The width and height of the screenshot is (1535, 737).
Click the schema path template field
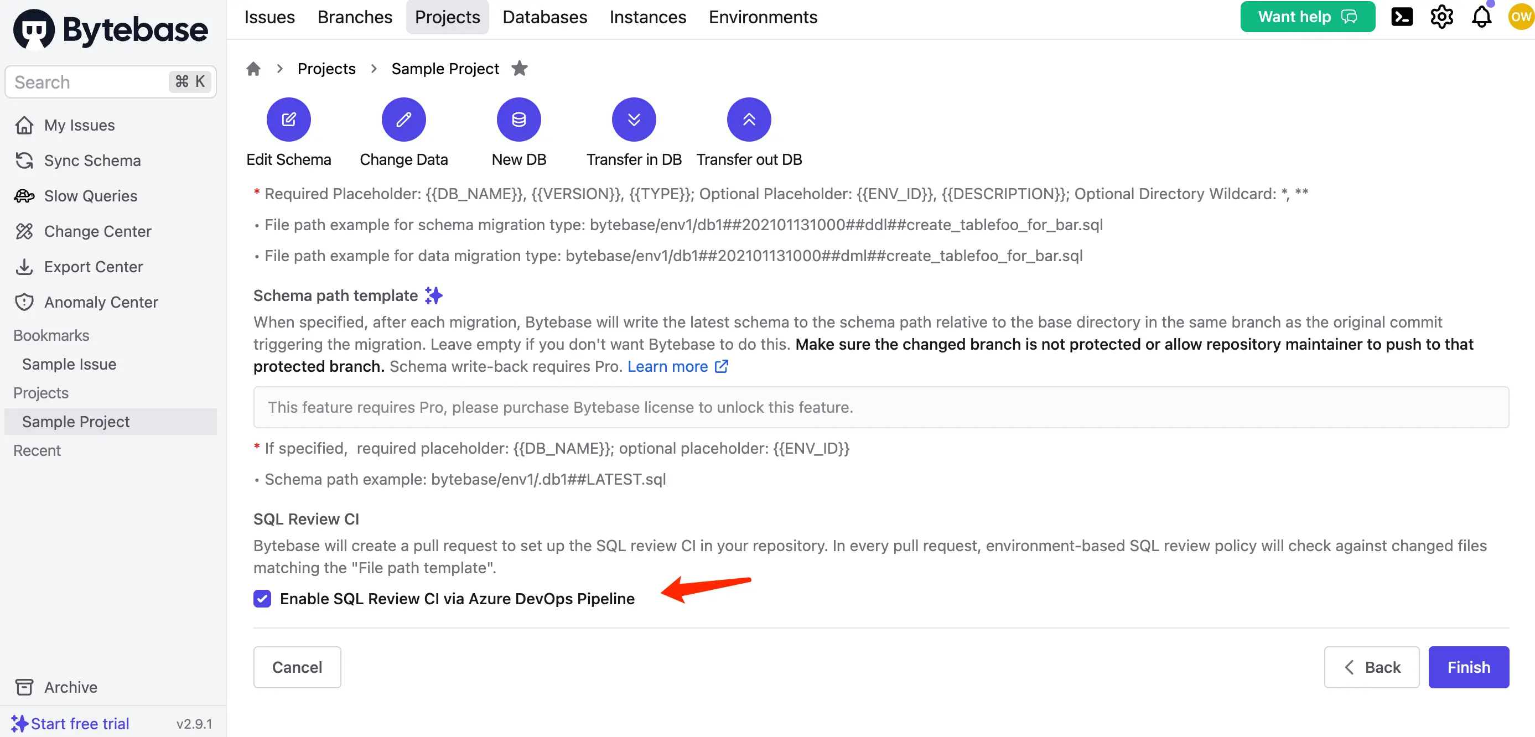coord(881,407)
